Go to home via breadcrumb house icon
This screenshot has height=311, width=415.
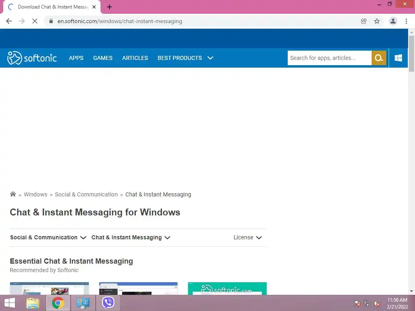click(13, 194)
